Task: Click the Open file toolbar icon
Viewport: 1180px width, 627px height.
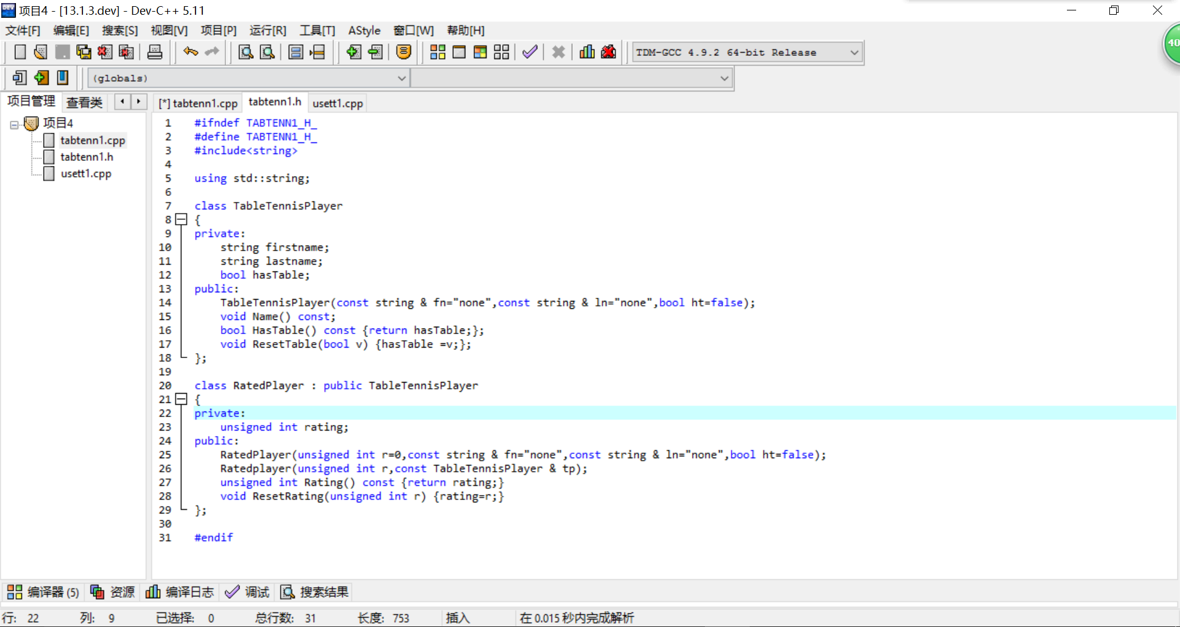Action: click(41, 52)
